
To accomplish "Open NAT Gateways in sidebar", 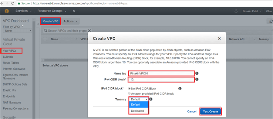I will pyautogui.click(x=12, y=102).
